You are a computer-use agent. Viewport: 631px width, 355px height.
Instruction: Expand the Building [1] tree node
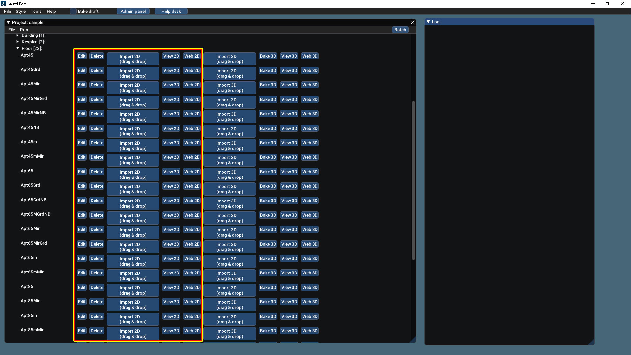(x=18, y=35)
